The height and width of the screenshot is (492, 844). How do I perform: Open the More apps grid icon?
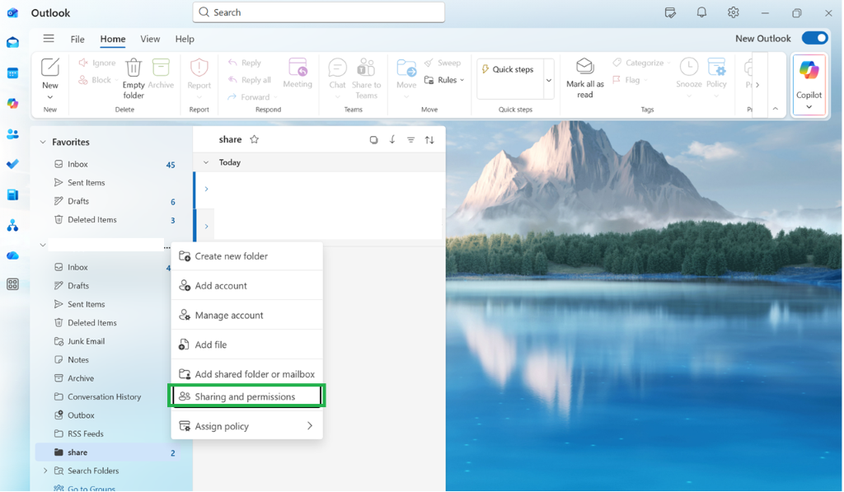tap(13, 284)
